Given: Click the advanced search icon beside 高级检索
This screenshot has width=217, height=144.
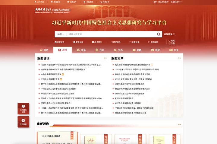Looking at the screenshot, I should click(x=174, y=34).
